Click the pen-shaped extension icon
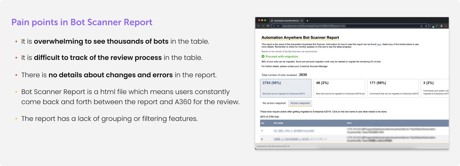The image size is (460, 166). coord(437,26)
